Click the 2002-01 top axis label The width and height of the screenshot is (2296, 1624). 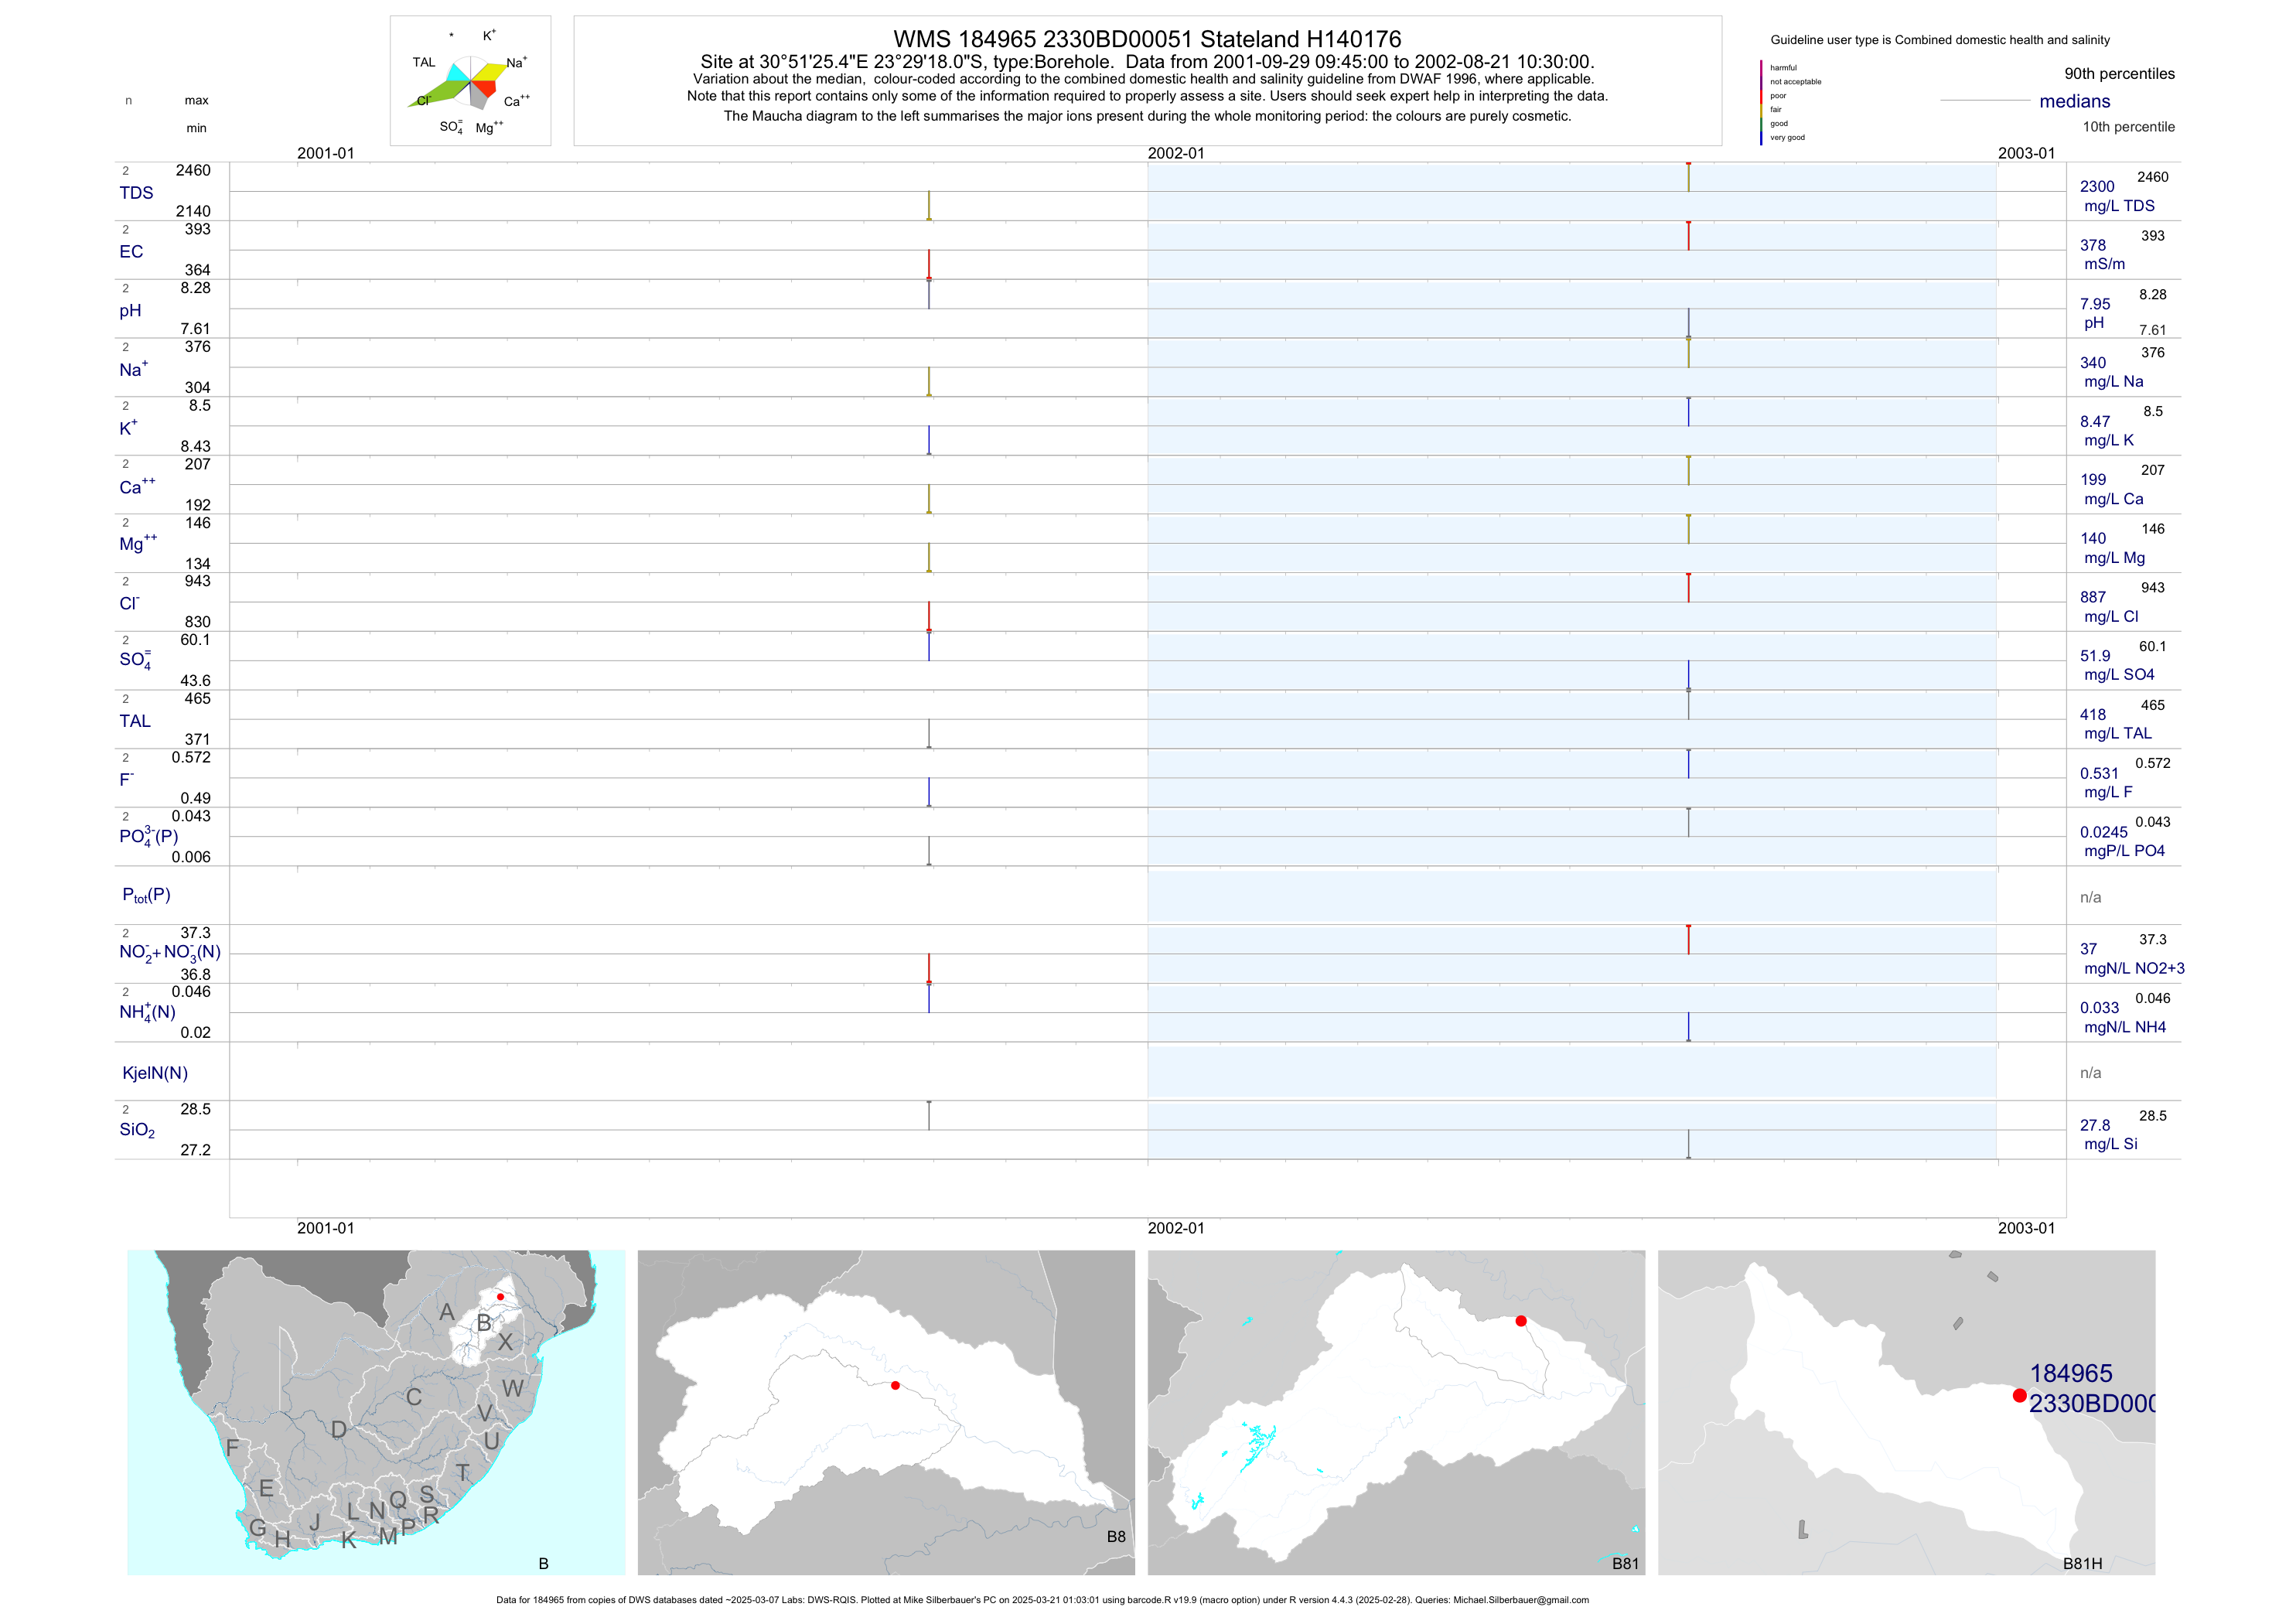1176,153
